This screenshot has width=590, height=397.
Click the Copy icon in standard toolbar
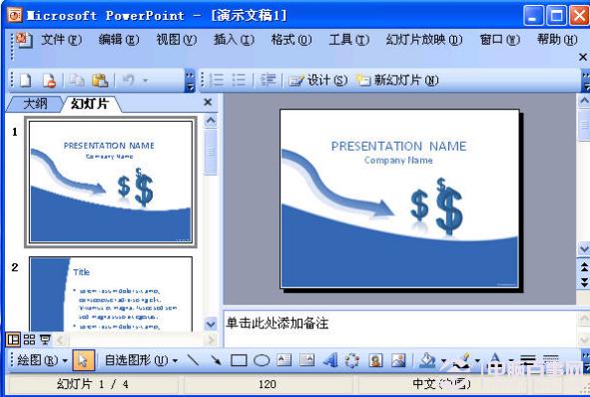pos(77,80)
